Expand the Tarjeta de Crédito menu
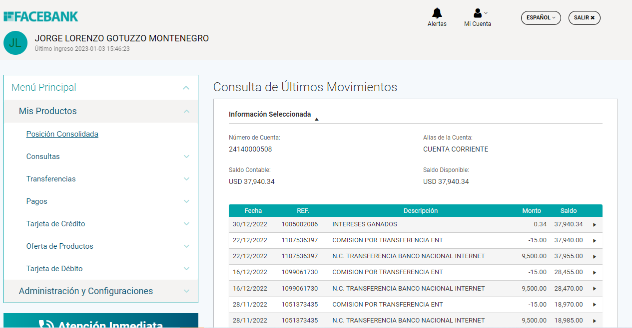Viewport: 632px width, 328px height. pyautogui.click(x=186, y=224)
